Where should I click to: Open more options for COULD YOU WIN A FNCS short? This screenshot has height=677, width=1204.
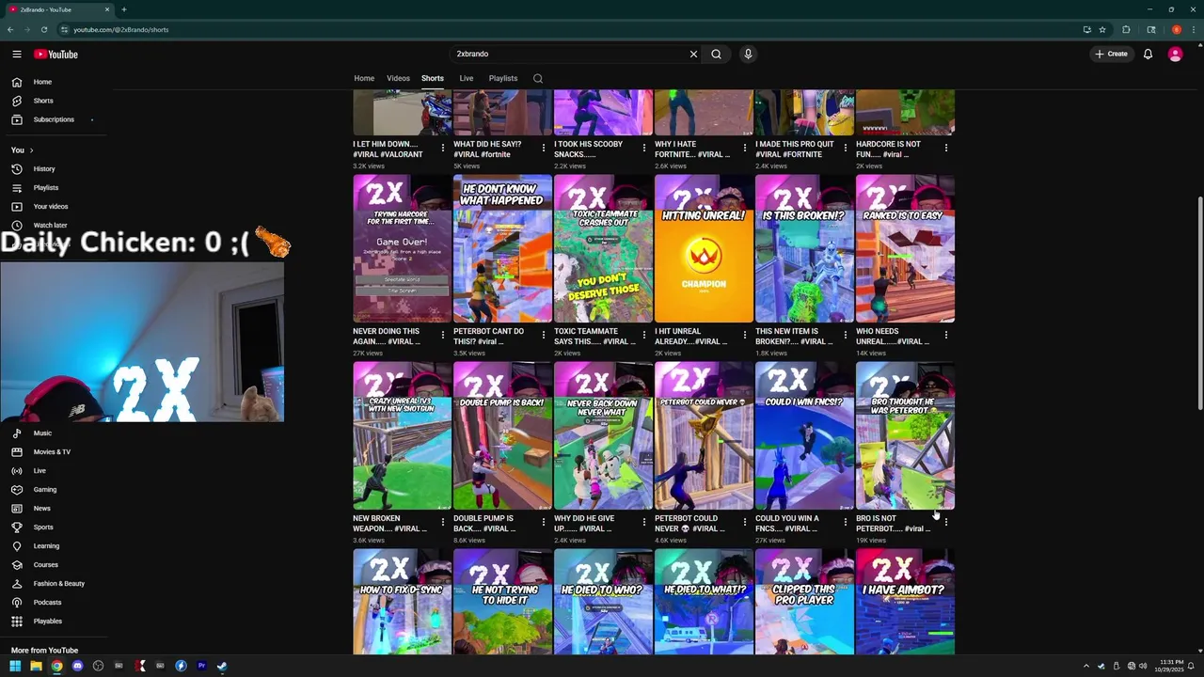tap(846, 522)
